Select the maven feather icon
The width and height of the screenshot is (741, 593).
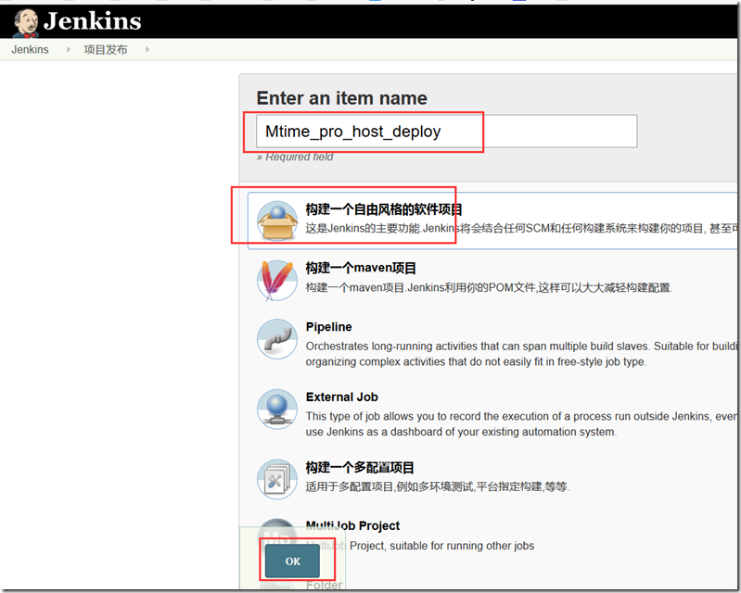coord(277,280)
